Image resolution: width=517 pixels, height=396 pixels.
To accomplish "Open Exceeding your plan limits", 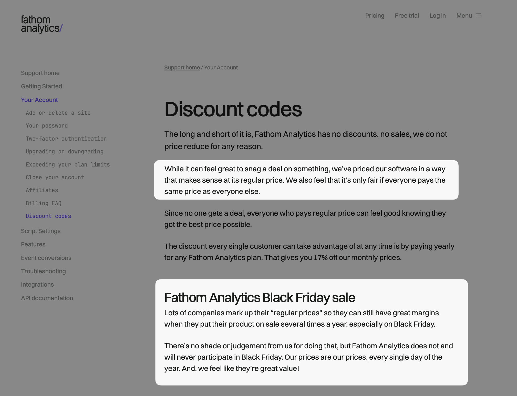I will click(68, 165).
